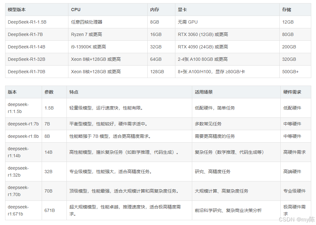
Task: Select the '高硬件需求' cell
Action: tap(296, 152)
